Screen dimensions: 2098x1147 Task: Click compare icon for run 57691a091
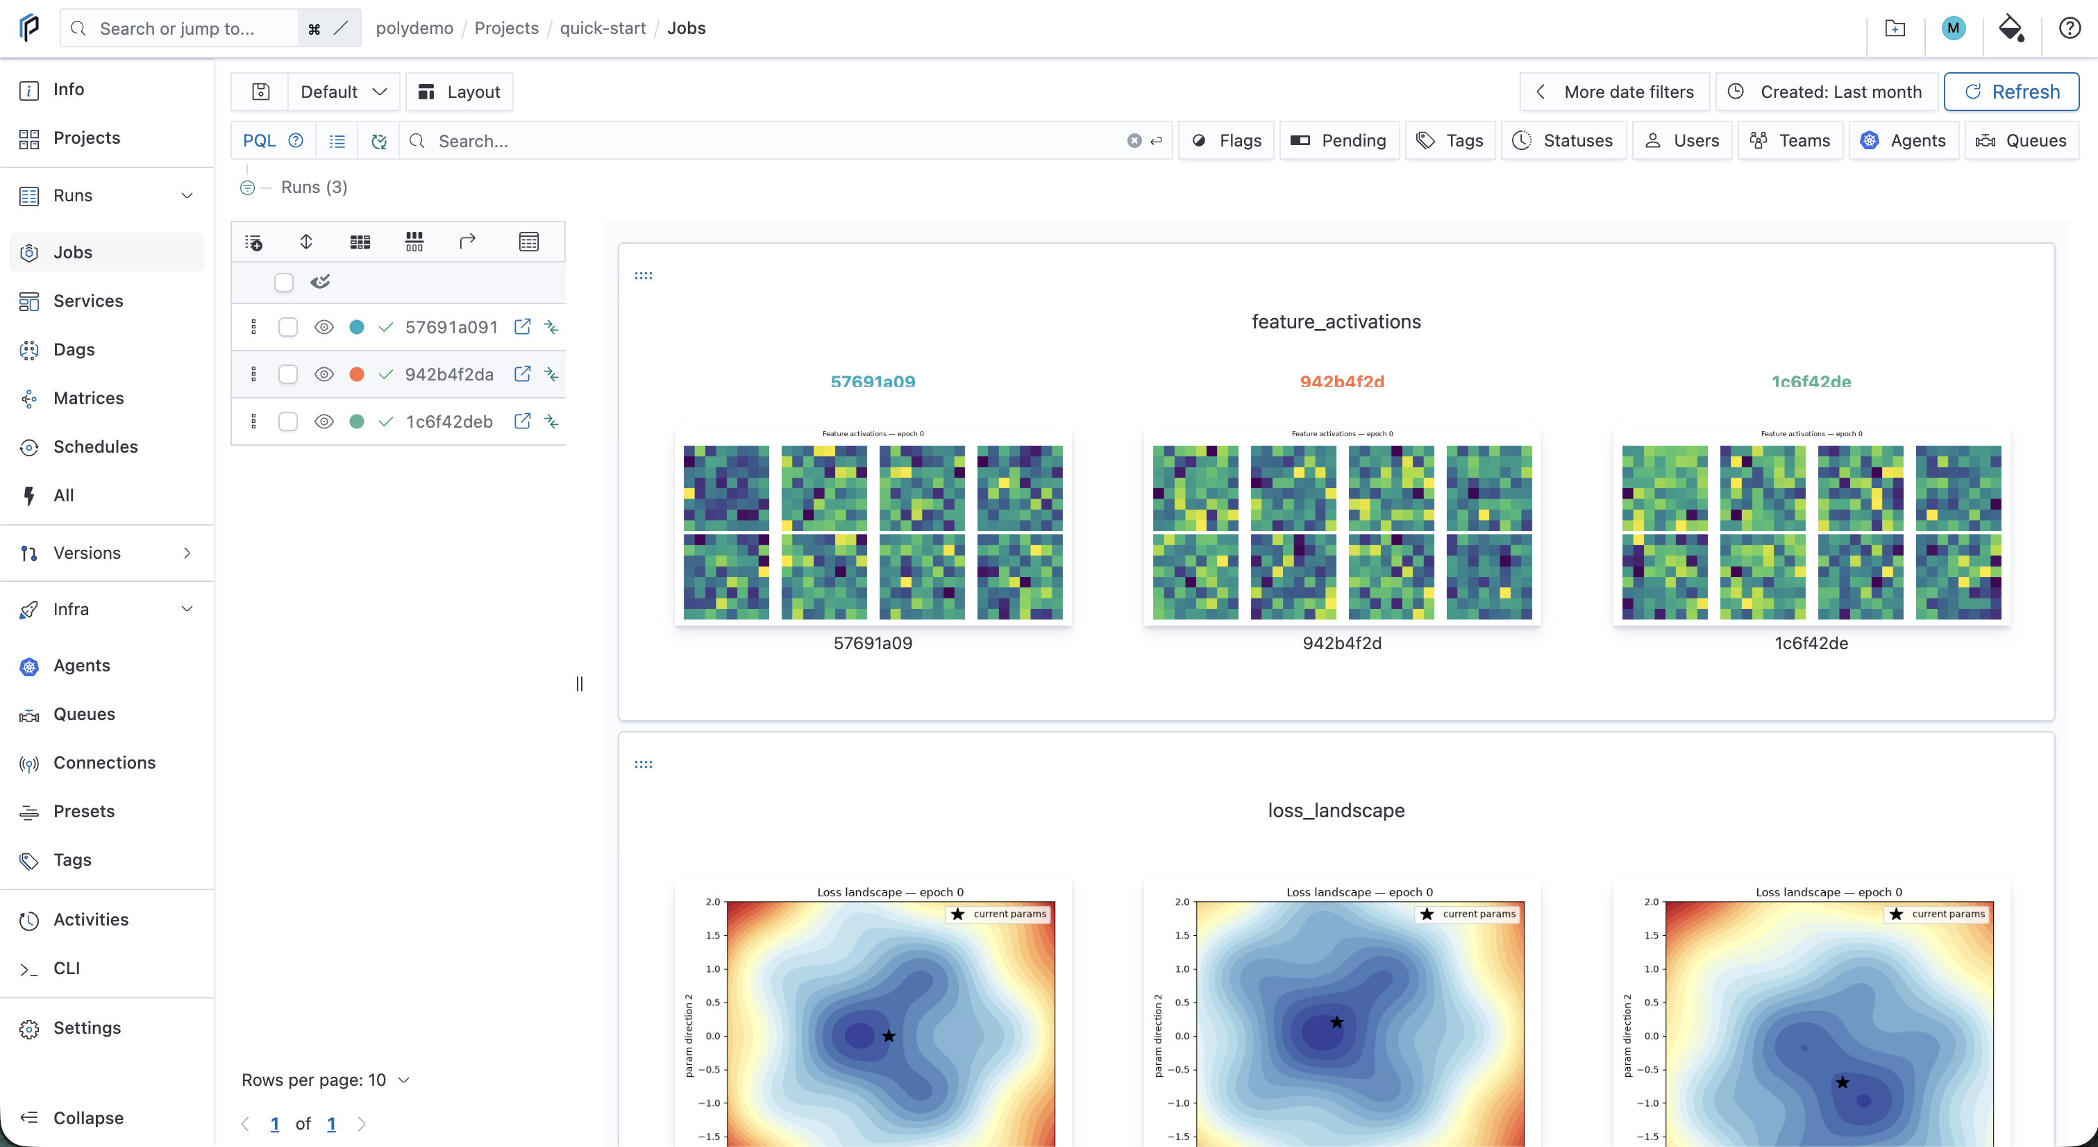click(551, 328)
